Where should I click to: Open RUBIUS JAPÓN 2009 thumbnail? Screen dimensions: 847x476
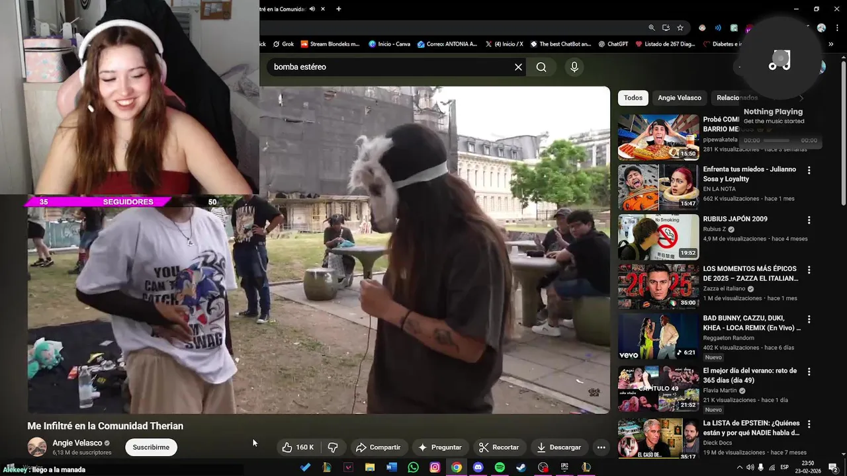658,237
